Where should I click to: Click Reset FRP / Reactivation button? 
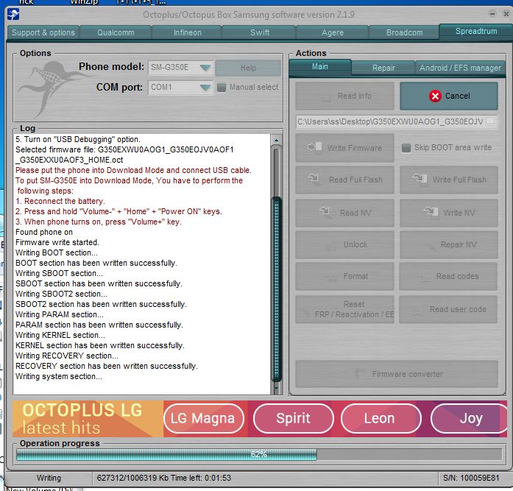tap(345, 309)
